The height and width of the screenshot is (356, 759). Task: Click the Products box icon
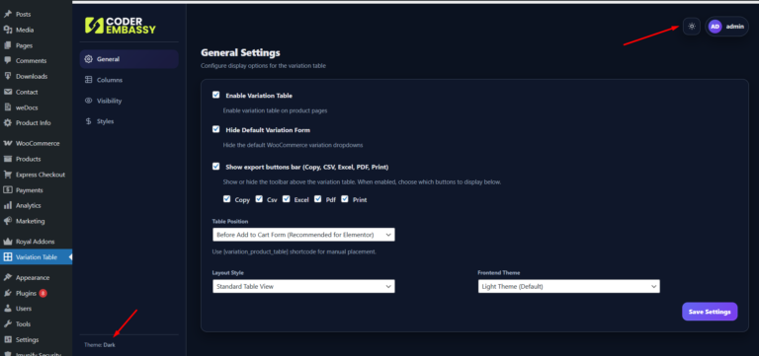(x=8, y=159)
